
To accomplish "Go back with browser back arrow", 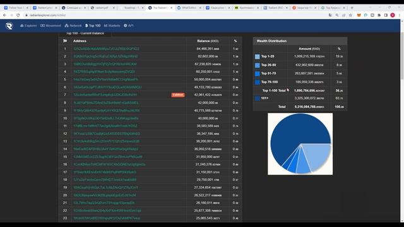I will (4, 15).
